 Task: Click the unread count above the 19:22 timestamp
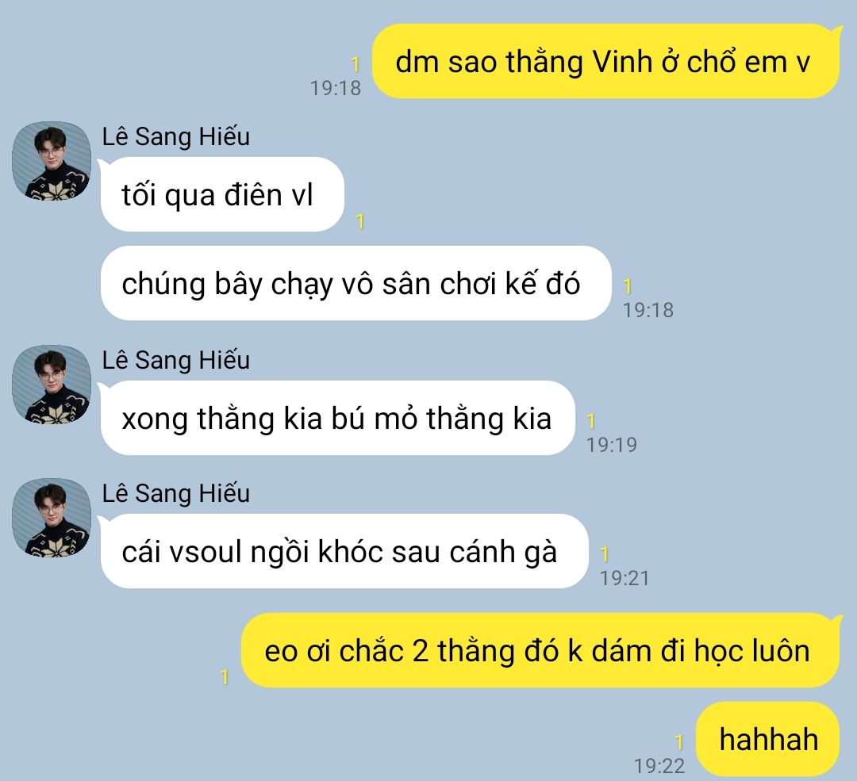tap(678, 742)
